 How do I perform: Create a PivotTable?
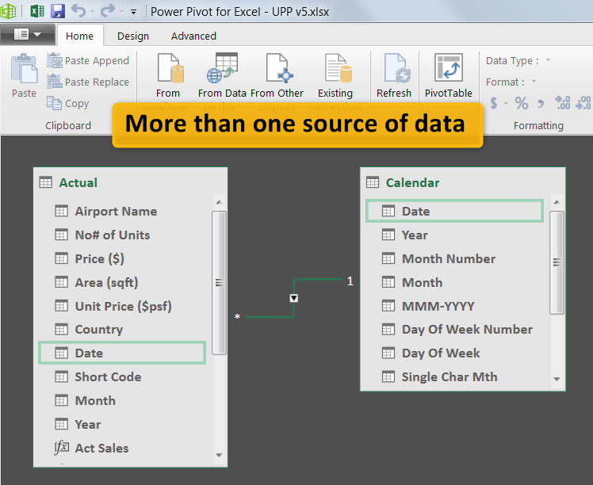(449, 77)
